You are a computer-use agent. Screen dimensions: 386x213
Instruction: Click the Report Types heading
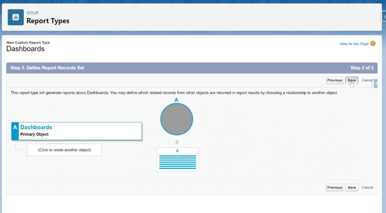point(48,21)
